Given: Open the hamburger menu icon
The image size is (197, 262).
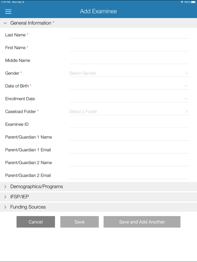Looking at the screenshot, I should (8, 11).
